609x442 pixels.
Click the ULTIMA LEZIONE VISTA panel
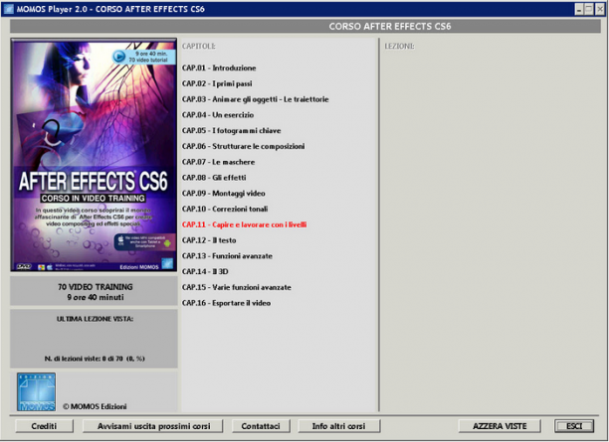click(94, 339)
